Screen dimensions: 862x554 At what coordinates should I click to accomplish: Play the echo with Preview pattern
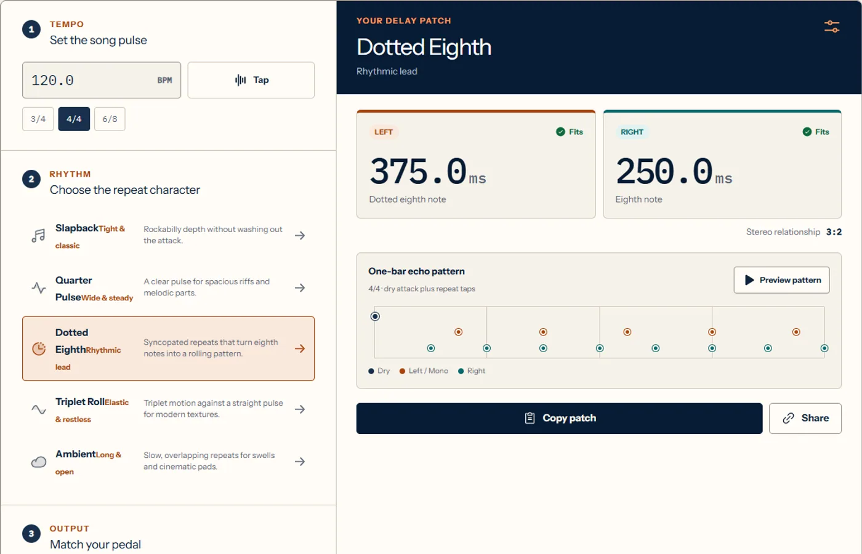pyautogui.click(x=781, y=280)
